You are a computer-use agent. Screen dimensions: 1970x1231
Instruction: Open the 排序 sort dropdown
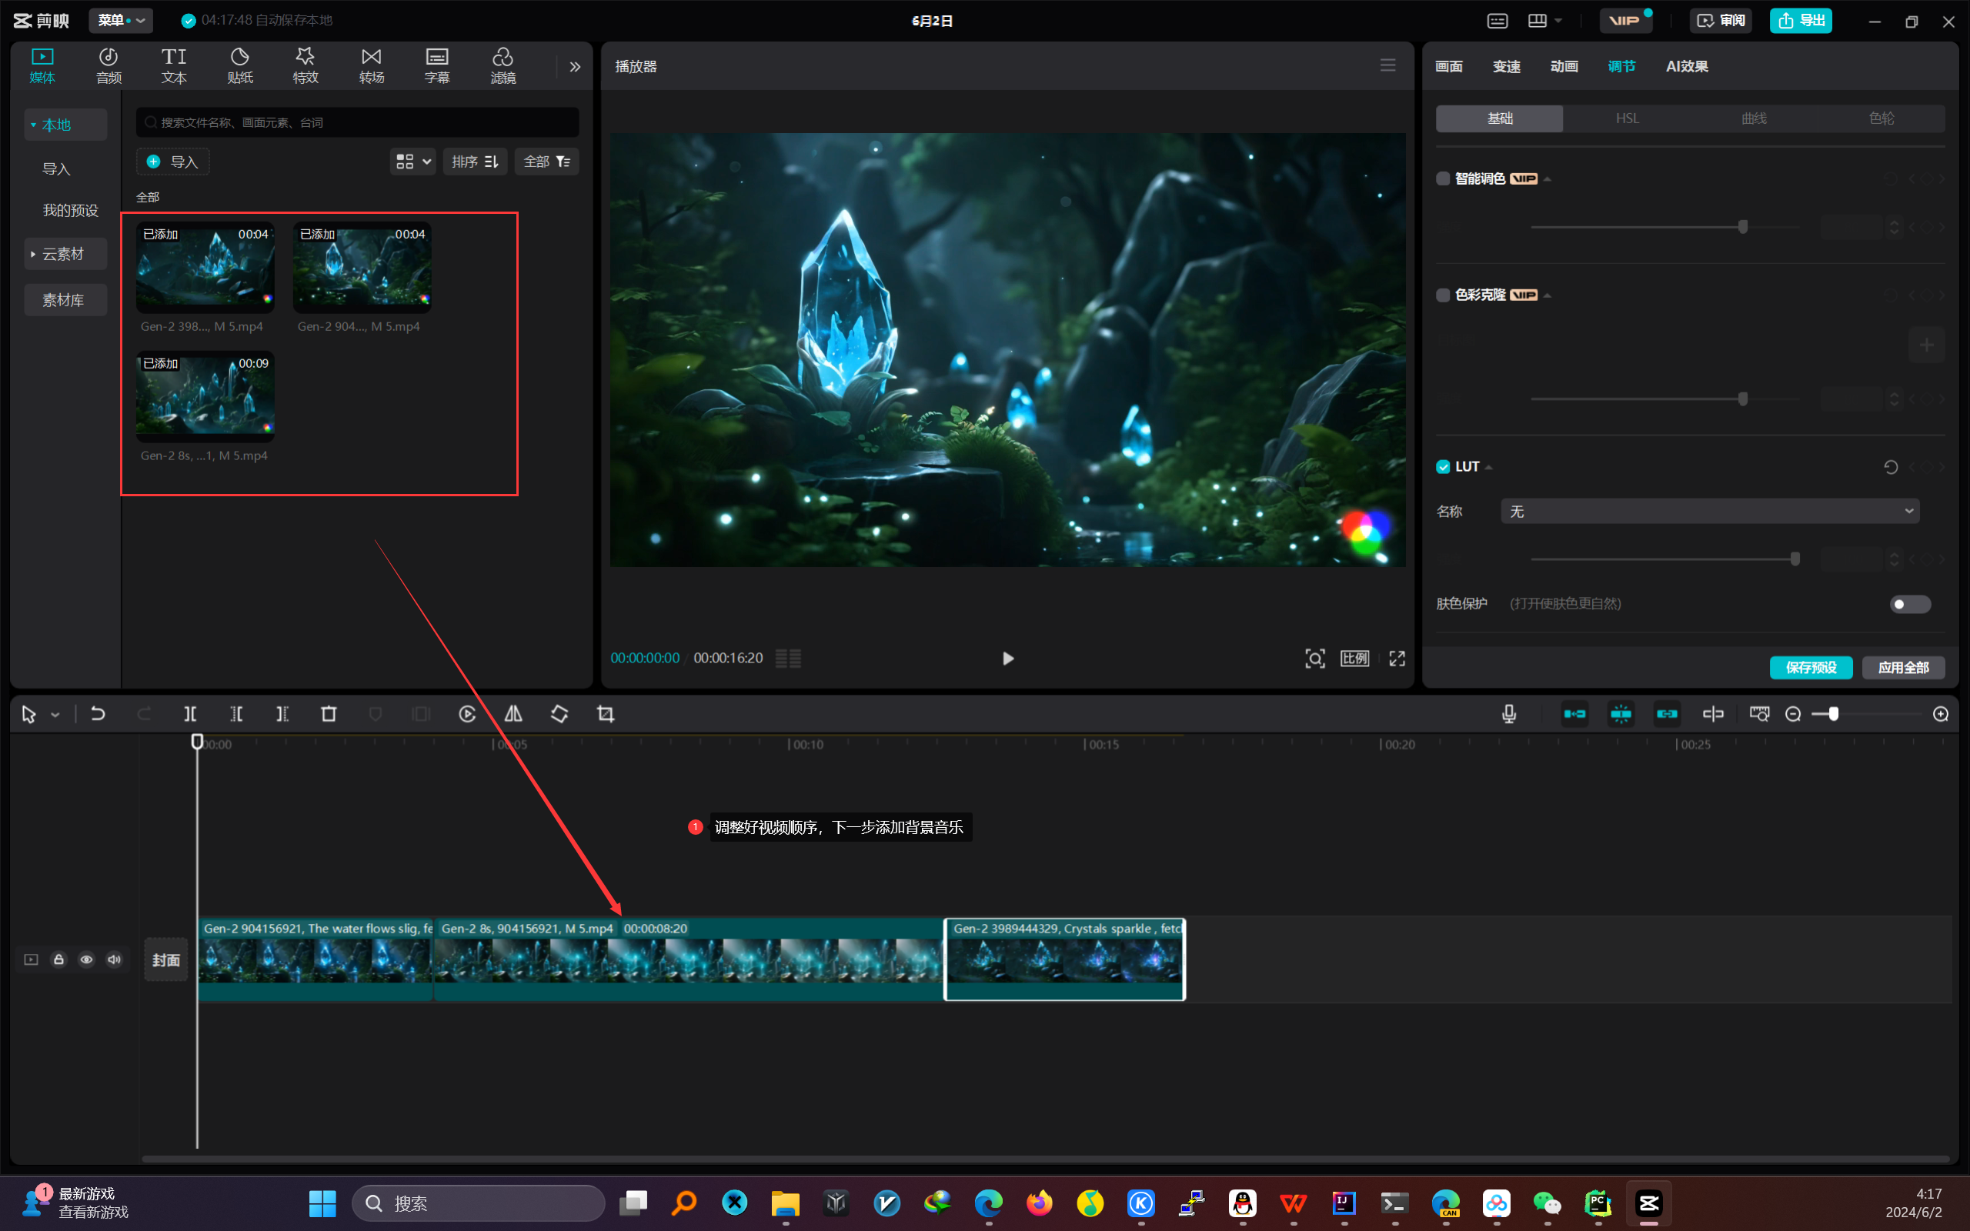(475, 162)
